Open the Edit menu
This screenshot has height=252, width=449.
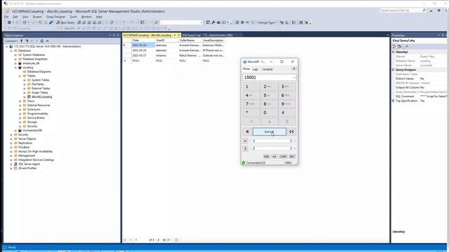coord(15,17)
